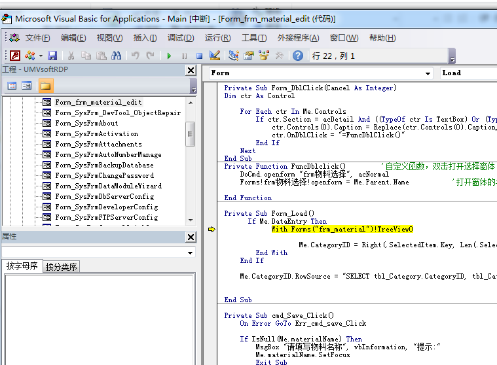Image resolution: width=497 pixels, height=365 pixels.
Task: Select Form_SysFrmActivation in project tree
Action: pos(97,133)
